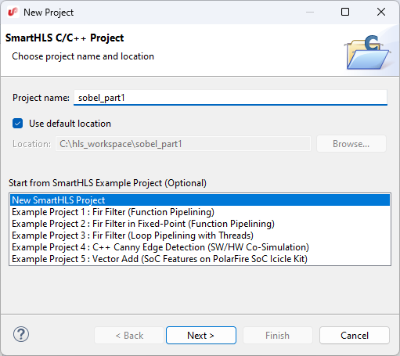This screenshot has width=400, height=356.
Task: Open the help question mark icon
Action: pos(21,335)
